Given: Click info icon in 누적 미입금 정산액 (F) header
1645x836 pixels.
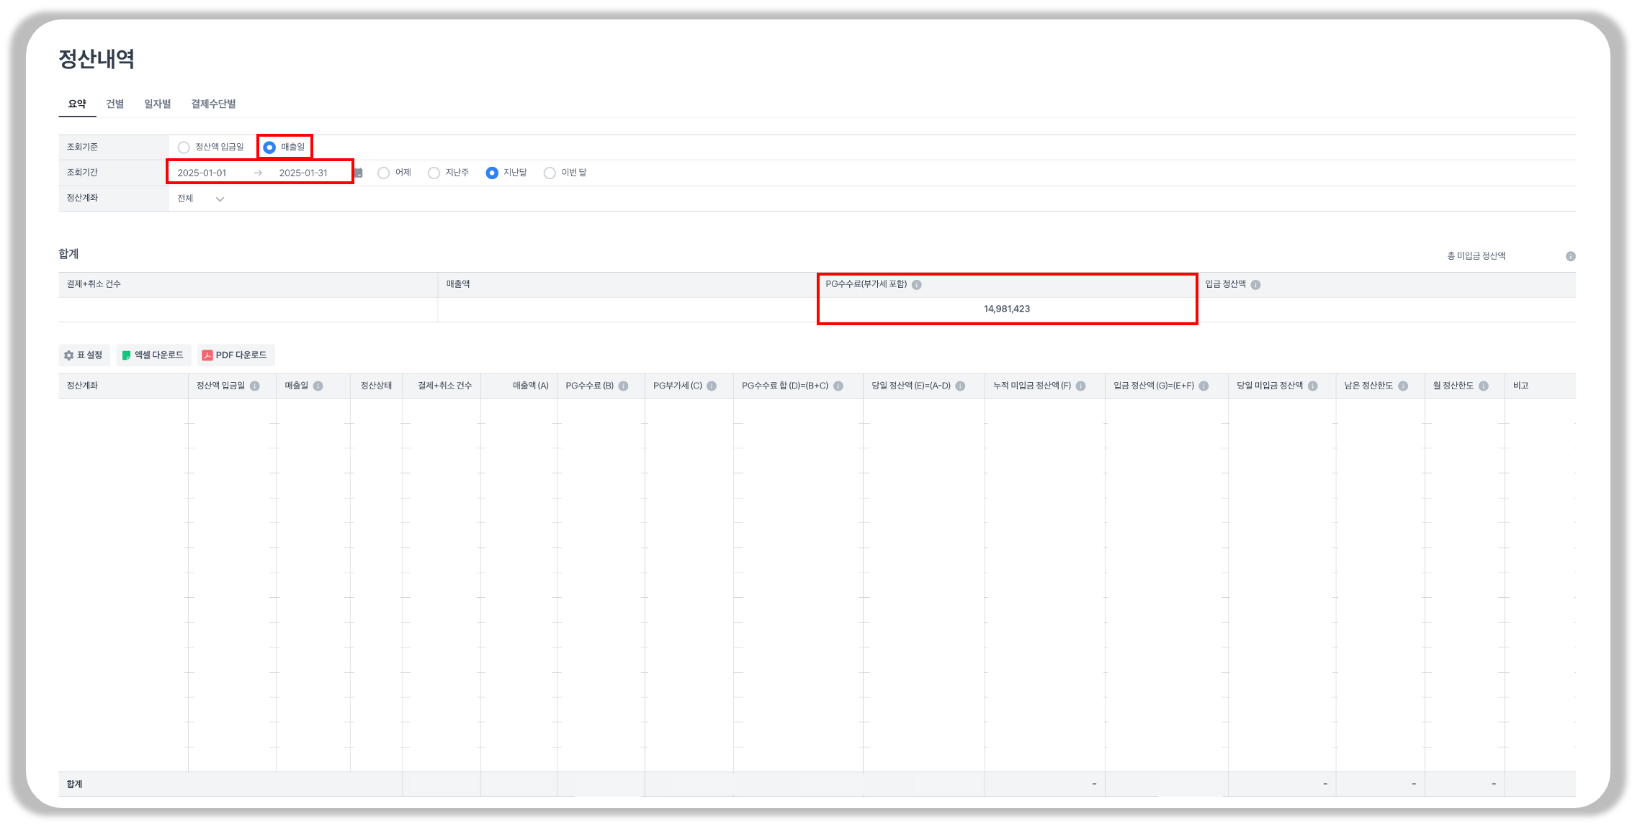Looking at the screenshot, I should click(1080, 386).
